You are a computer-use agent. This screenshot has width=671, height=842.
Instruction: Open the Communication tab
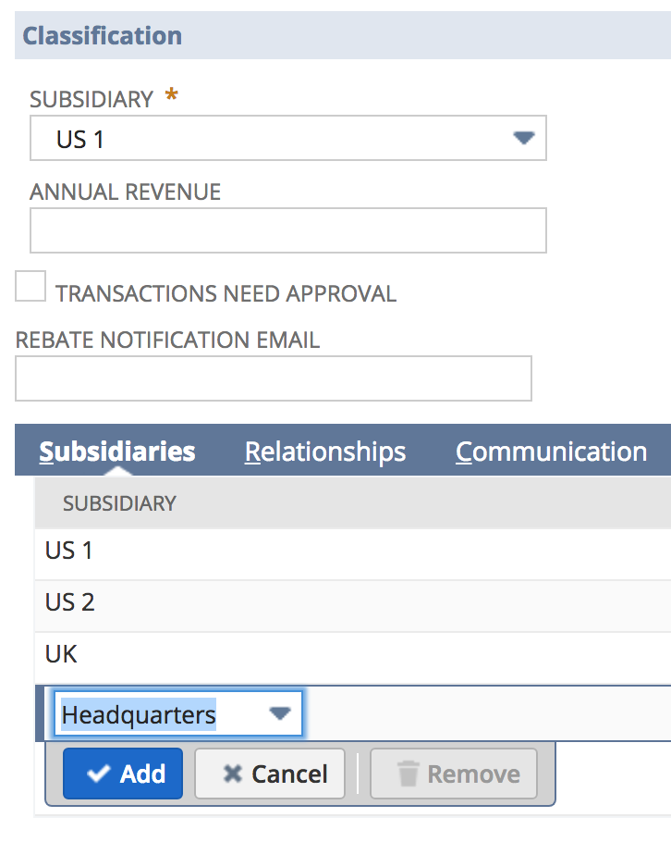pyautogui.click(x=552, y=452)
